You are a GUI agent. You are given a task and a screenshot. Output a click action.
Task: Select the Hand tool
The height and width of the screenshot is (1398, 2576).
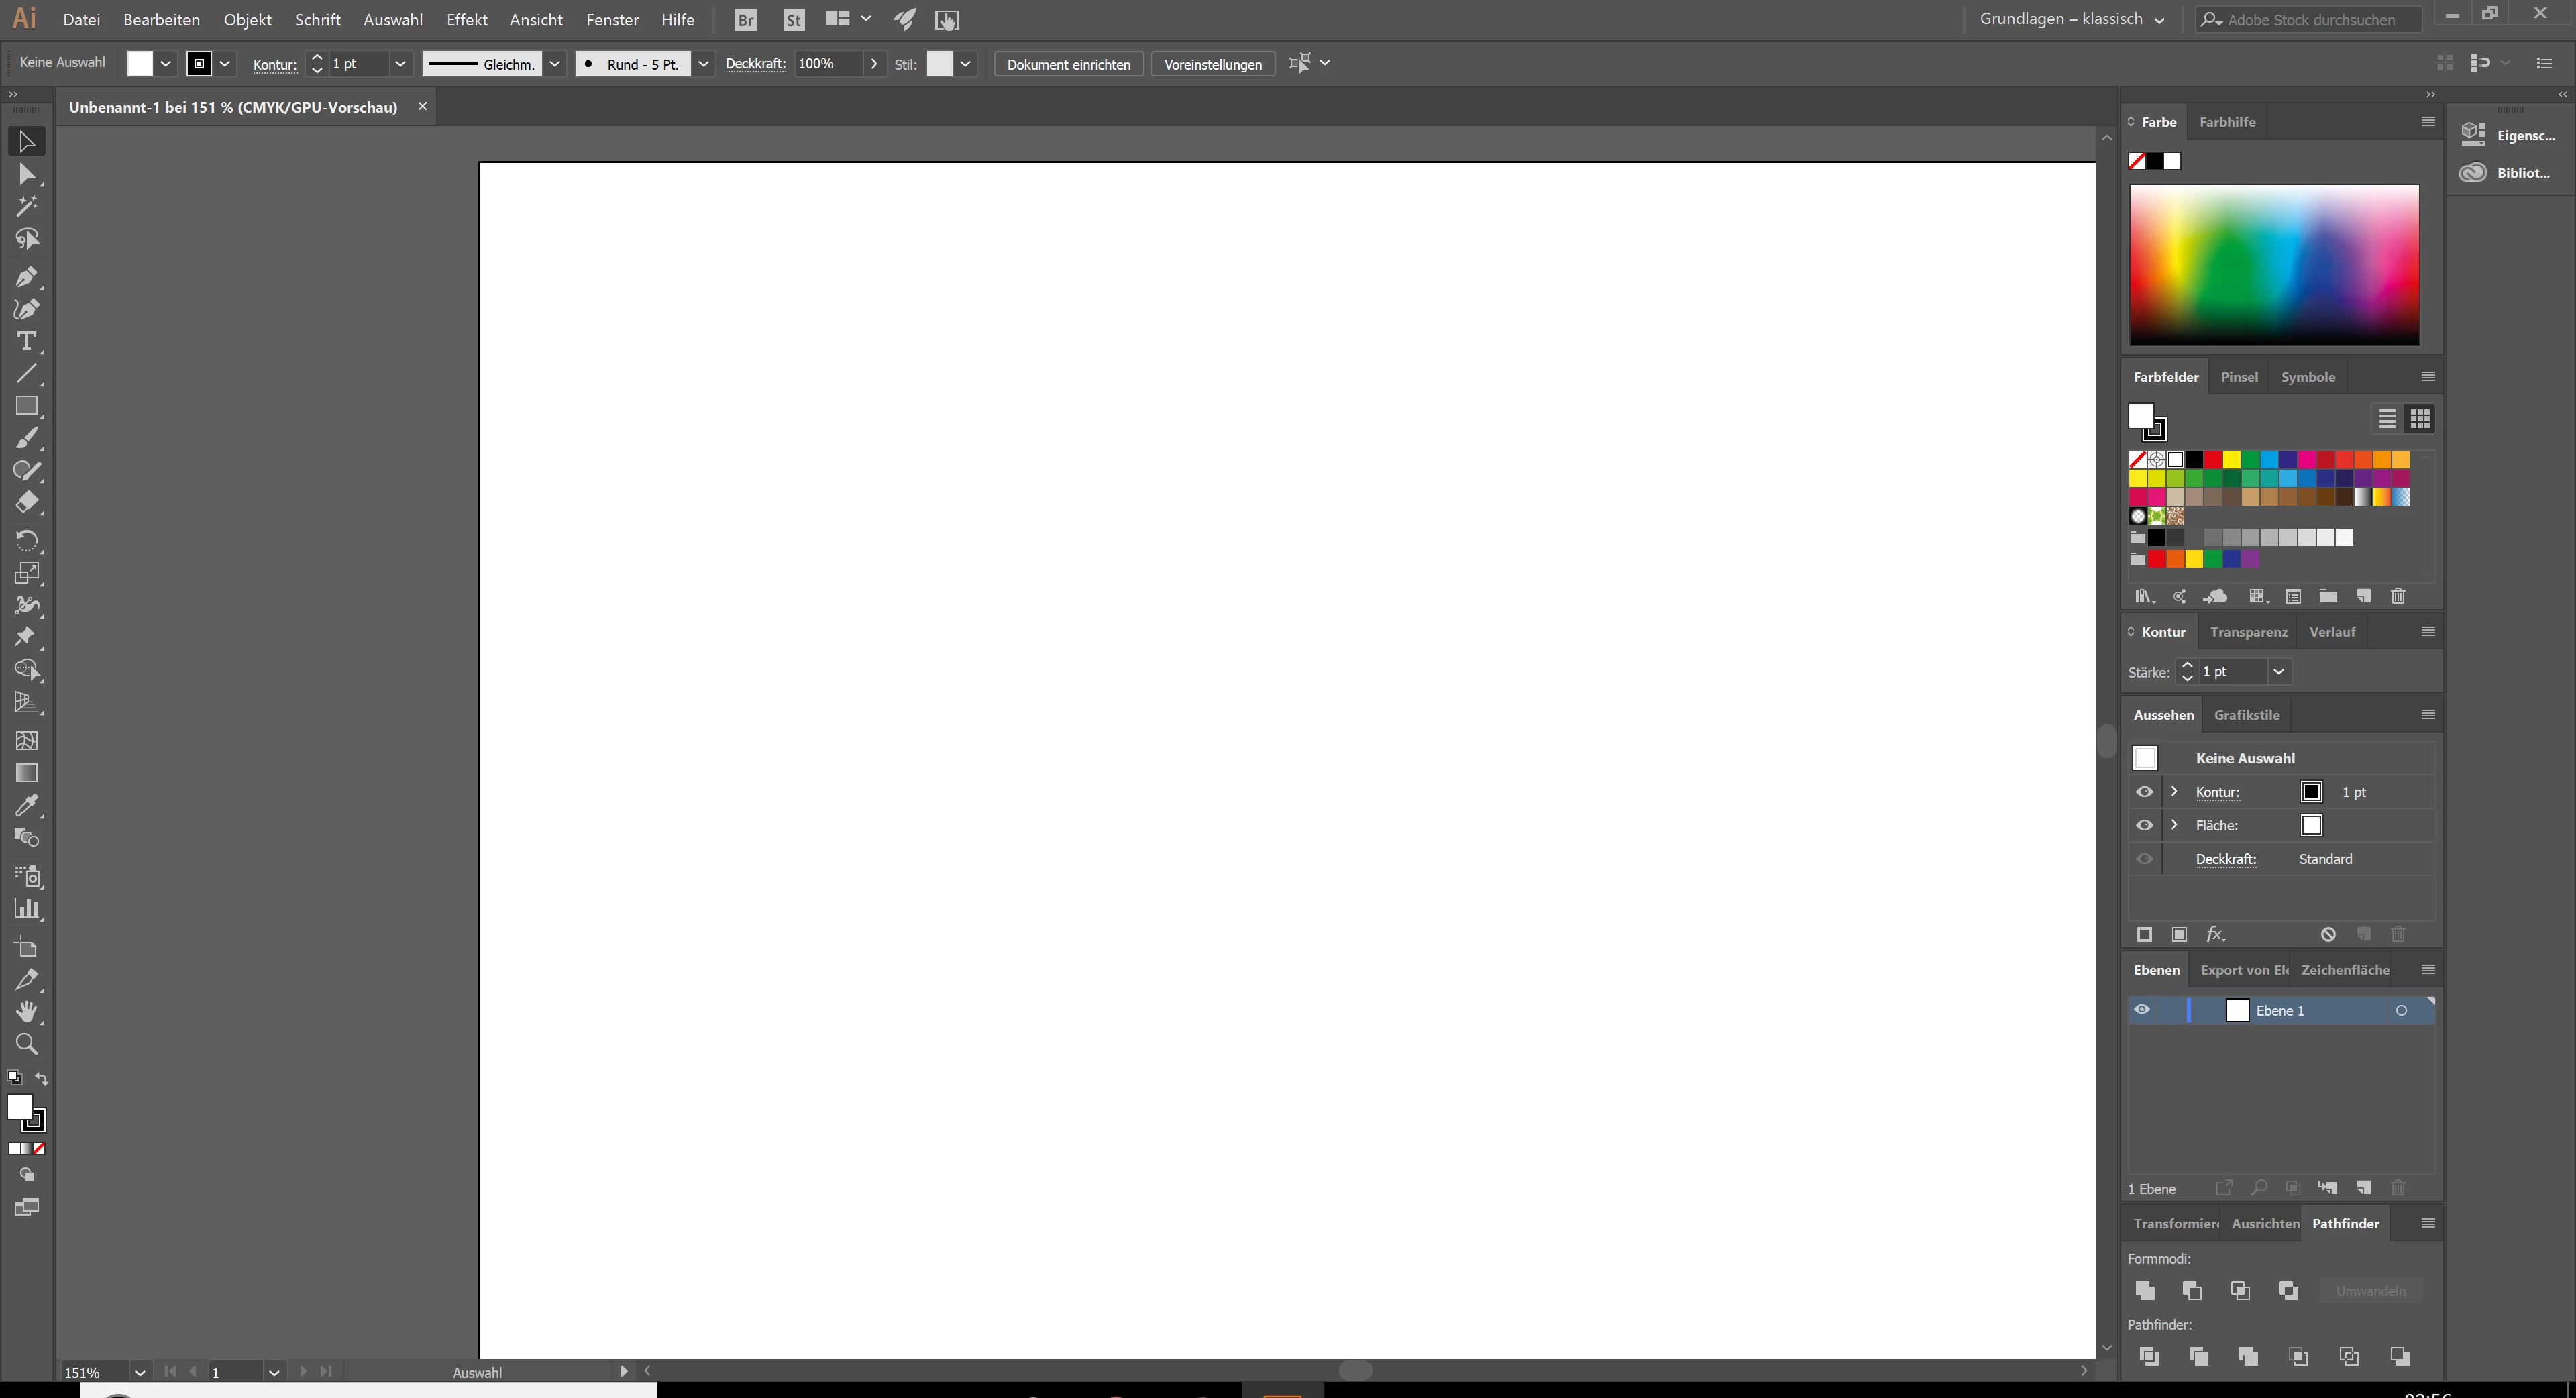pyautogui.click(x=26, y=1012)
